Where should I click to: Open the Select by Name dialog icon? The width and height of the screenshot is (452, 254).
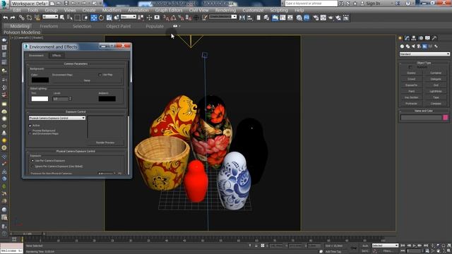pyautogui.click(x=69, y=18)
